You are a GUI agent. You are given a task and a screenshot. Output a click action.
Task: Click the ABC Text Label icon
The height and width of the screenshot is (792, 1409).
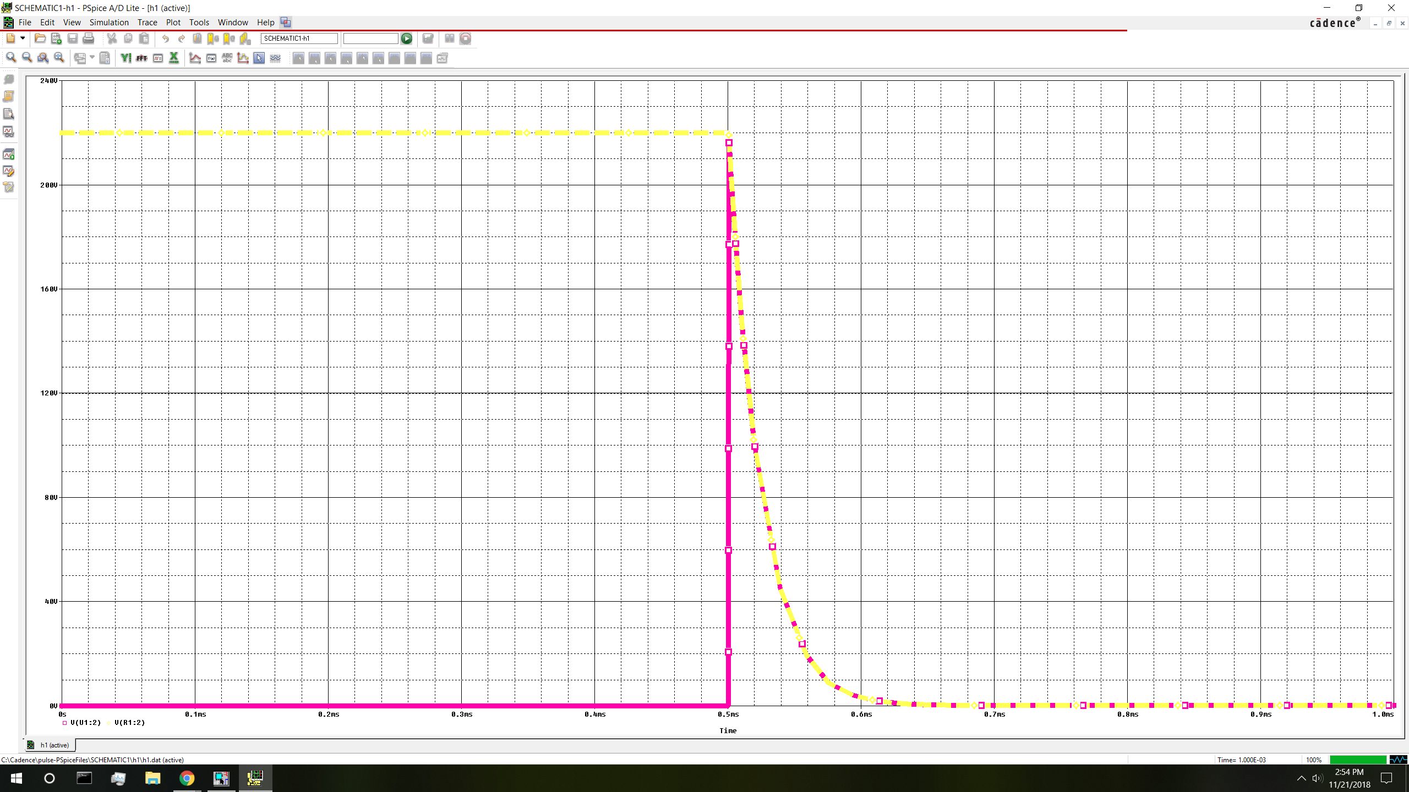[227, 58]
